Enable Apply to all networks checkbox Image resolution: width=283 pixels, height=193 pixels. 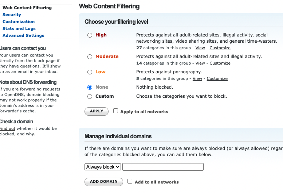point(116,111)
